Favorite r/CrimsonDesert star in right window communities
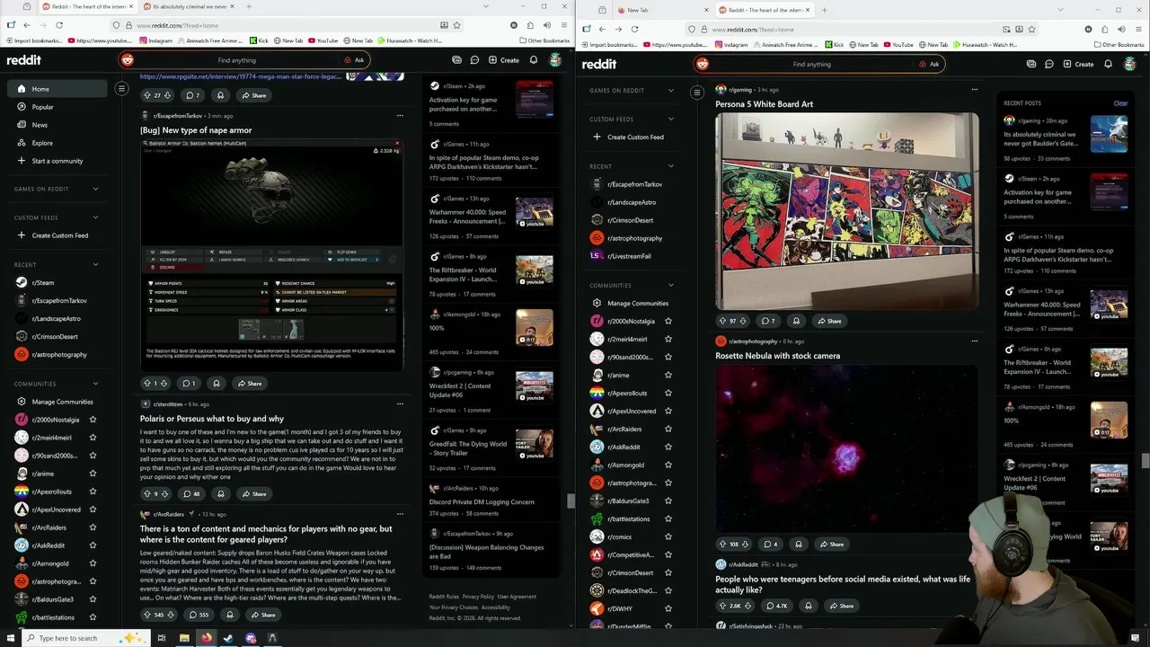The width and height of the screenshot is (1150, 647). pos(668,572)
